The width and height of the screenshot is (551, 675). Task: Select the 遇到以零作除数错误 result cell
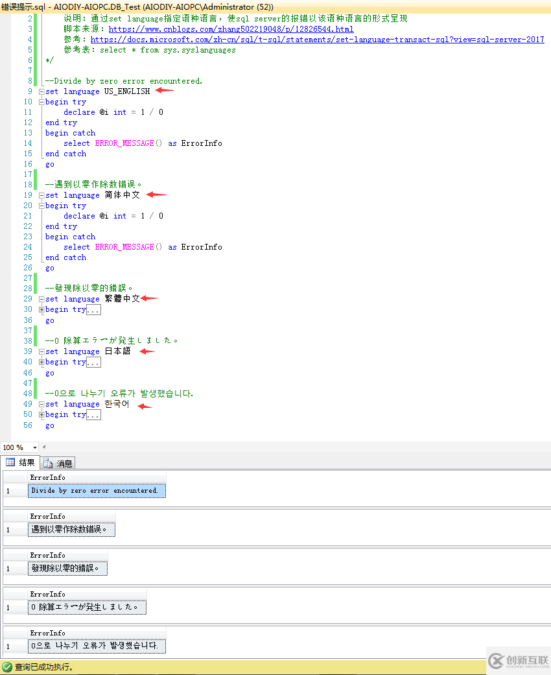click(x=71, y=529)
